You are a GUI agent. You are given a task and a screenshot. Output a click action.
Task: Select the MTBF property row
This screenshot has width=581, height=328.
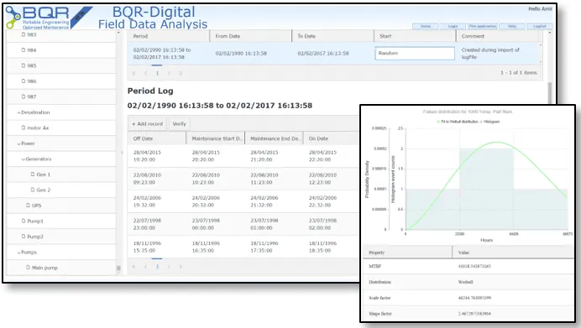click(468, 266)
